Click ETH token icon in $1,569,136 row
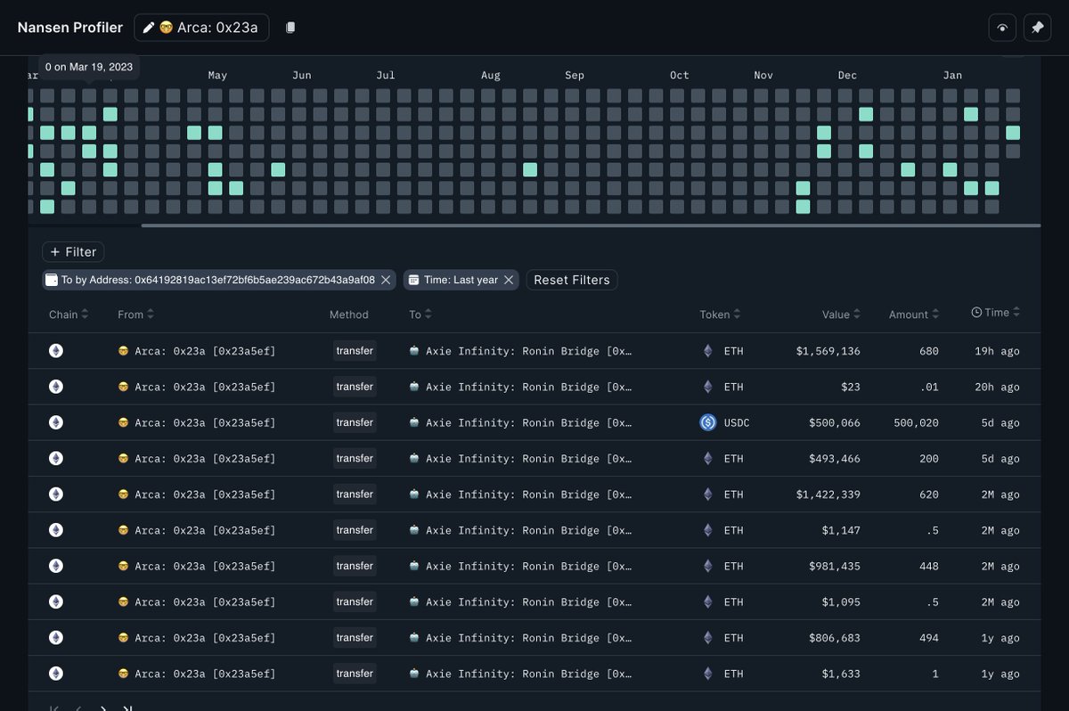The height and width of the screenshot is (711, 1069). point(708,351)
